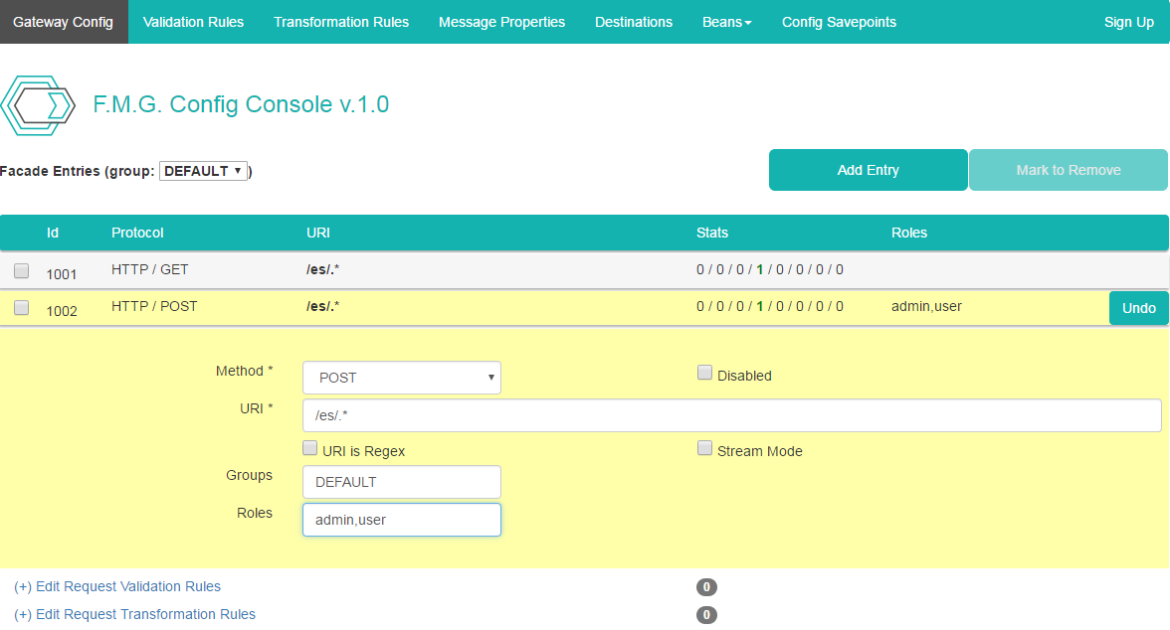This screenshot has width=1170, height=630.
Task: Select checkbox for entry 1002
Action: pos(22,308)
